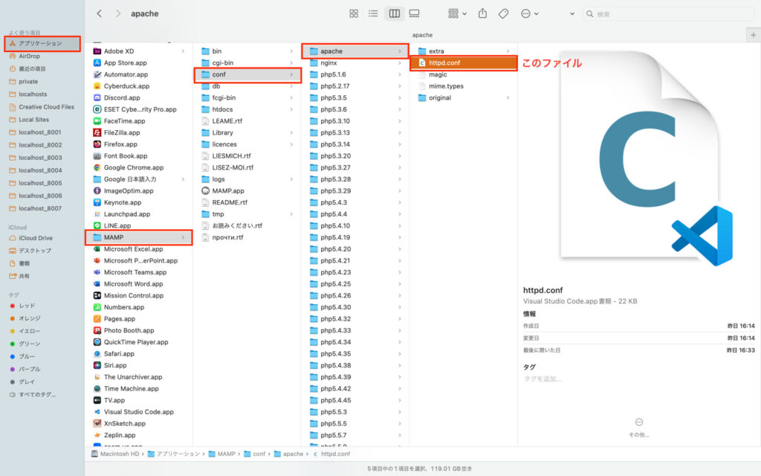Open the group-by options dropdown
Viewport: 761px width, 476px height.
[x=457, y=13]
